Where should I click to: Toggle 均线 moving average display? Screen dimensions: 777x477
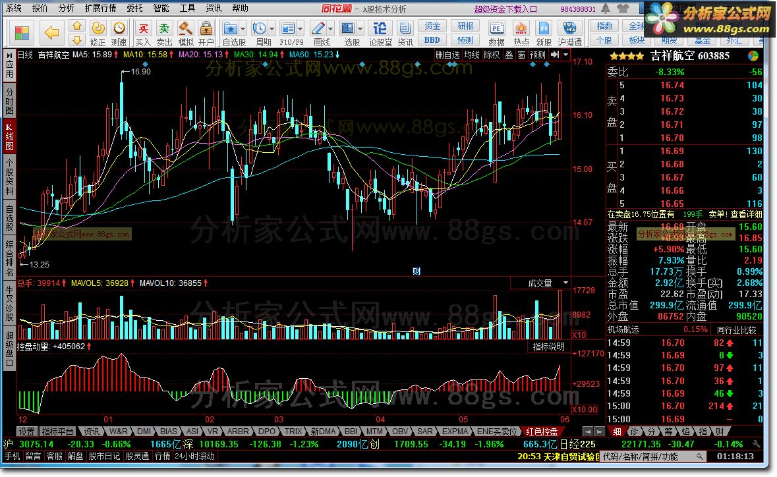pyautogui.click(x=471, y=55)
